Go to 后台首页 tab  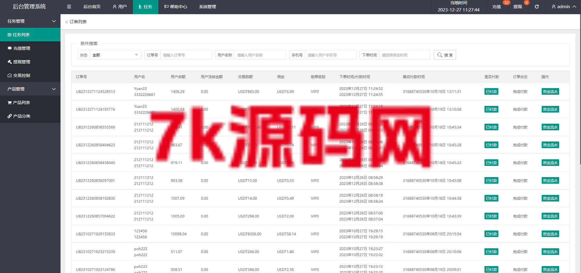pos(92,7)
